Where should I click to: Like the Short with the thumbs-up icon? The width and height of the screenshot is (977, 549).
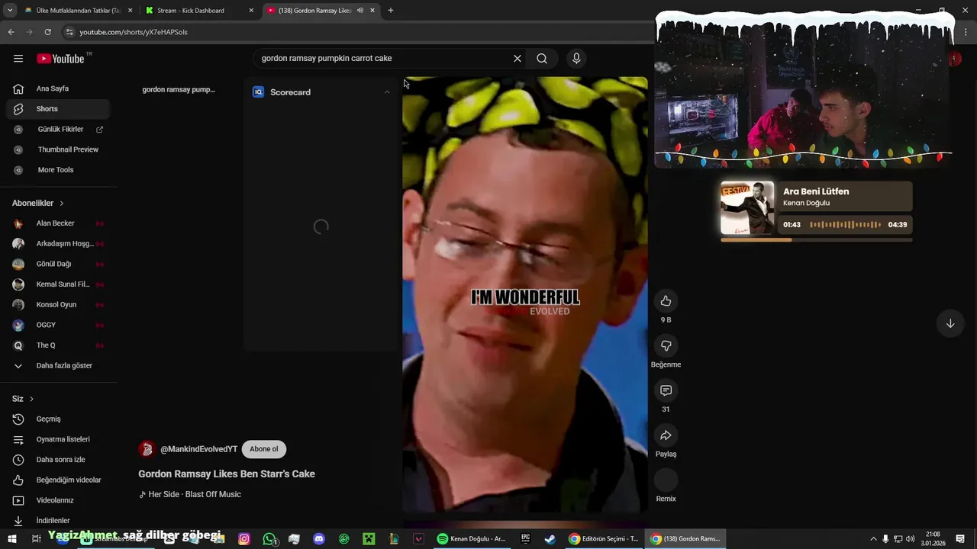tap(666, 300)
